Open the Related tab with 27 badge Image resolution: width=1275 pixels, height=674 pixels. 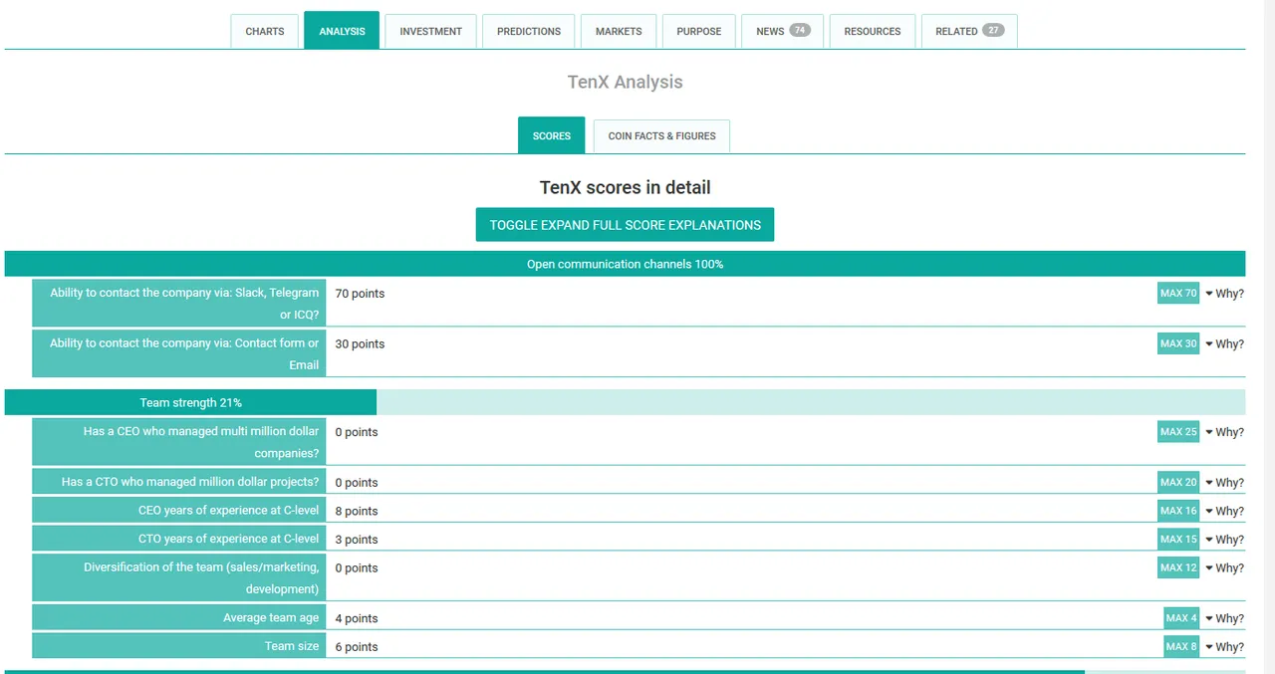point(969,31)
